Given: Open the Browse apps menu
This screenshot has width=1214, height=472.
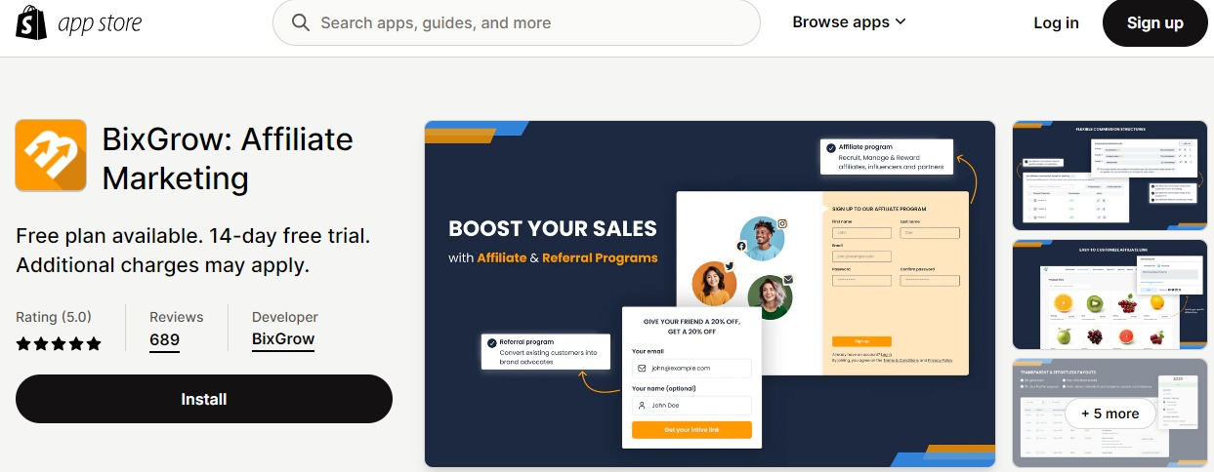Looking at the screenshot, I should click(849, 22).
